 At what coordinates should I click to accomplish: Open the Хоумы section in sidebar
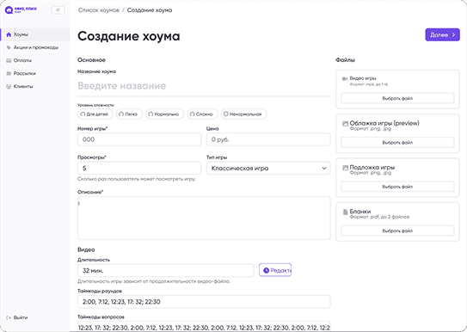35,34
